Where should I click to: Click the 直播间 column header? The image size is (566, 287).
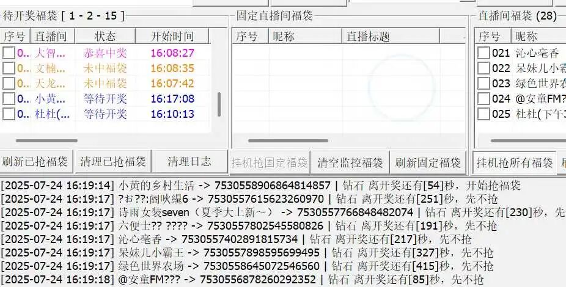(x=53, y=36)
